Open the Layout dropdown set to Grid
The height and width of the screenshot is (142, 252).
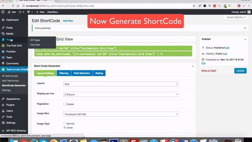[121, 84]
